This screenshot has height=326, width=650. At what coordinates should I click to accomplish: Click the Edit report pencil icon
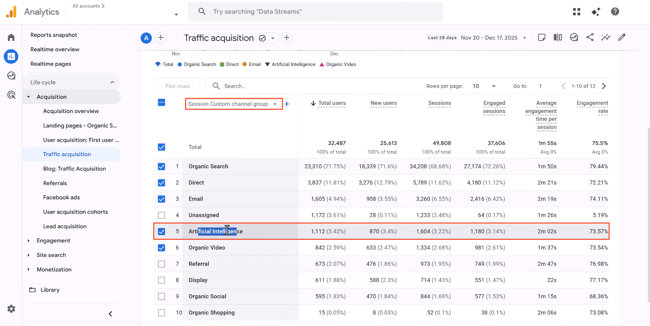pyautogui.click(x=622, y=37)
